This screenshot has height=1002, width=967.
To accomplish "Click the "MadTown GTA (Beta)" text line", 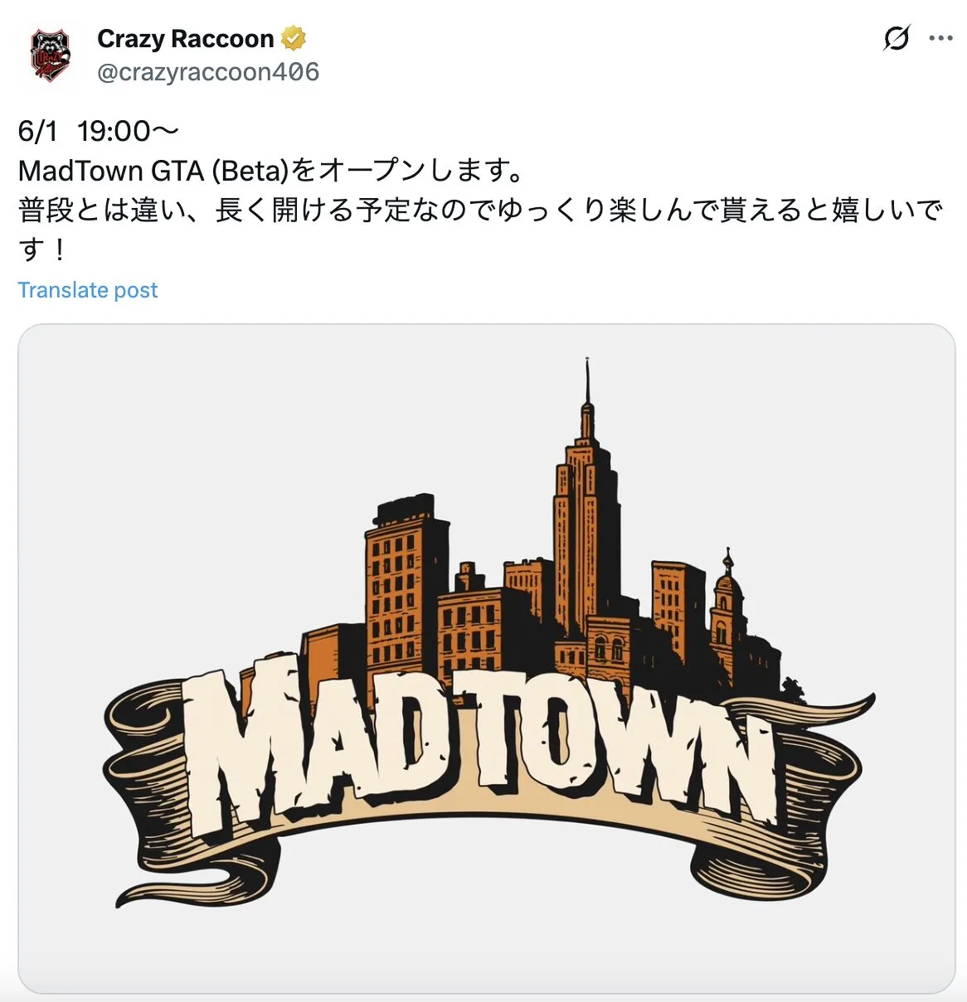I will point(271,171).
